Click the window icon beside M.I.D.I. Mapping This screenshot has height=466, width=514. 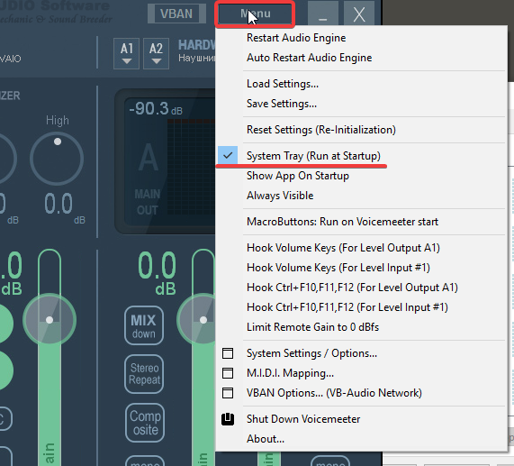228,373
